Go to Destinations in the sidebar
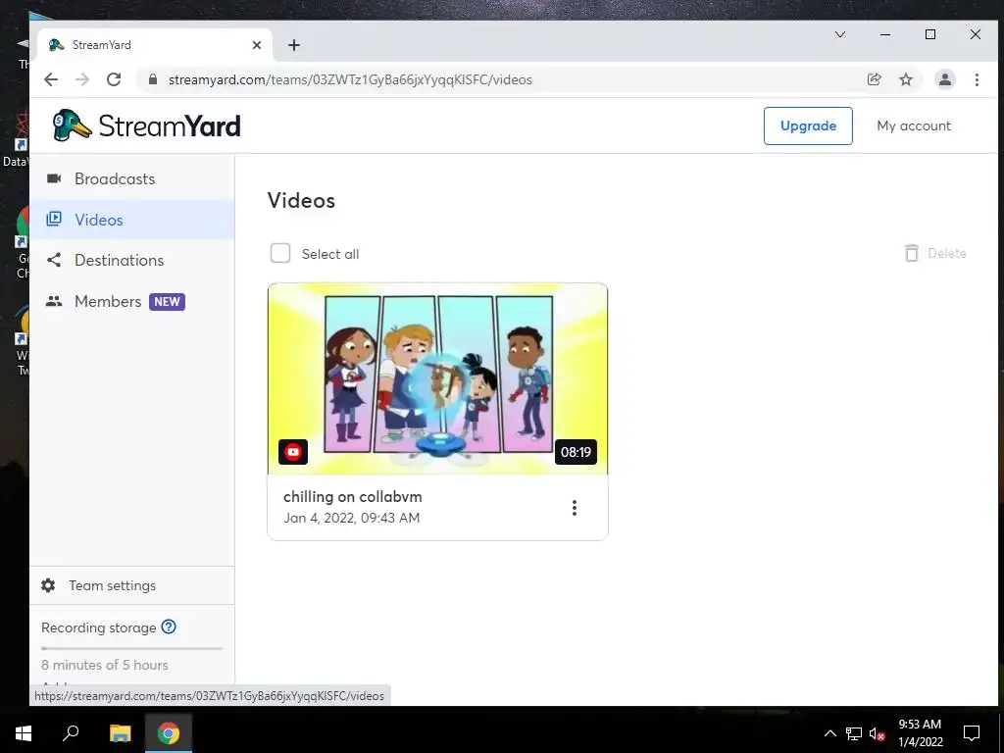The width and height of the screenshot is (1004, 753). [132, 260]
